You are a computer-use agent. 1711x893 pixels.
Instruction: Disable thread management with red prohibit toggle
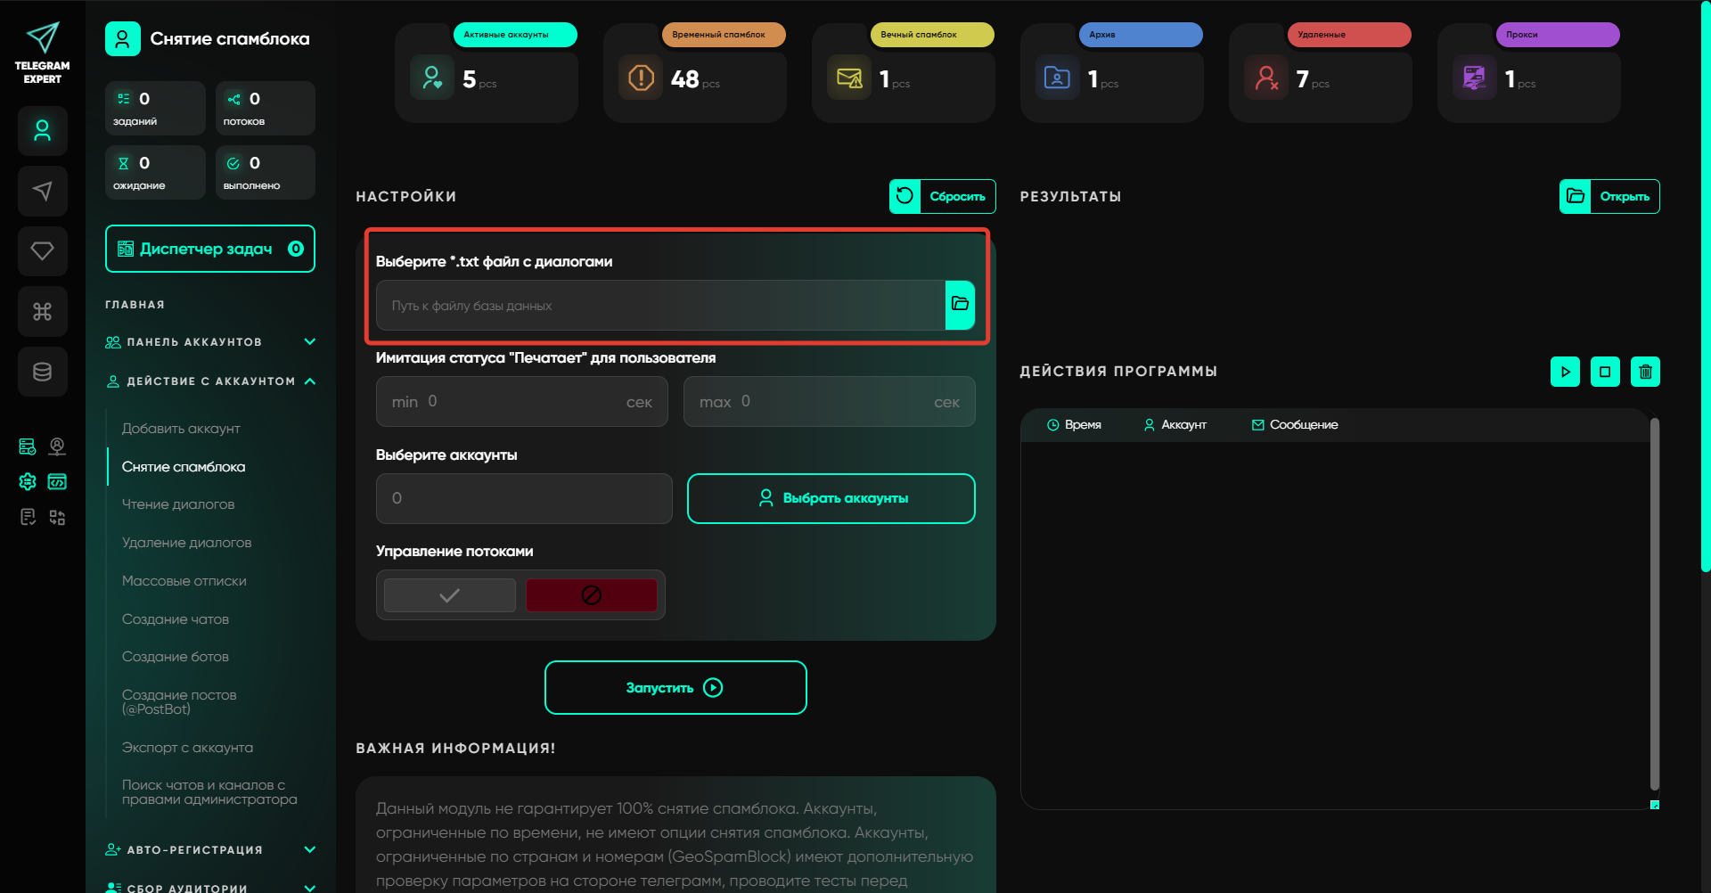[591, 595]
